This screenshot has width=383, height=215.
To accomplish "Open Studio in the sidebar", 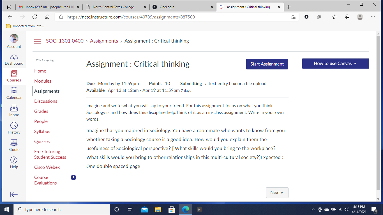I will coord(14,143).
